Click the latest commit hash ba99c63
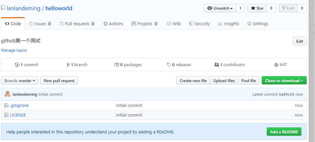The image size is (315, 142). pyautogui.click(x=287, y=94)
